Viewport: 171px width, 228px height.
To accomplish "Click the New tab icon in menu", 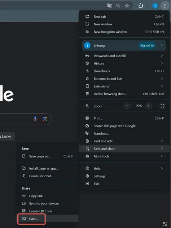I will 87,16.
